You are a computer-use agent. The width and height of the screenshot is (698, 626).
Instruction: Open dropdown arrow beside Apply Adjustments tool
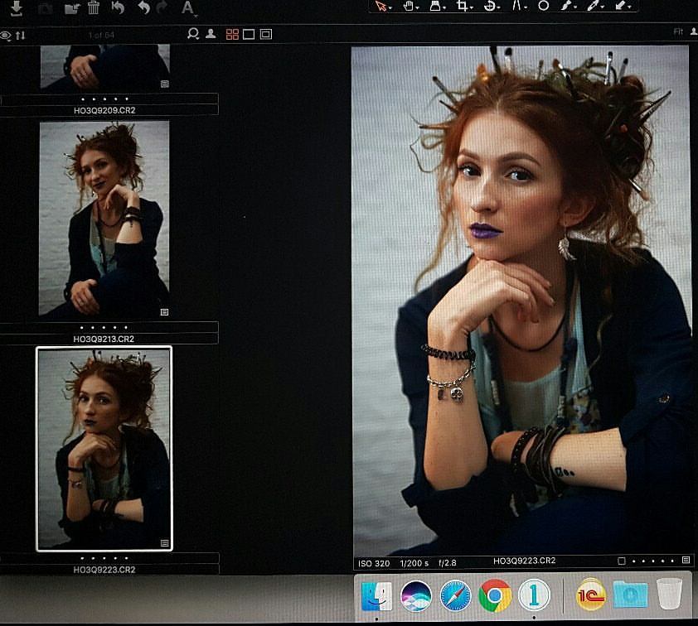coord(629,7)
